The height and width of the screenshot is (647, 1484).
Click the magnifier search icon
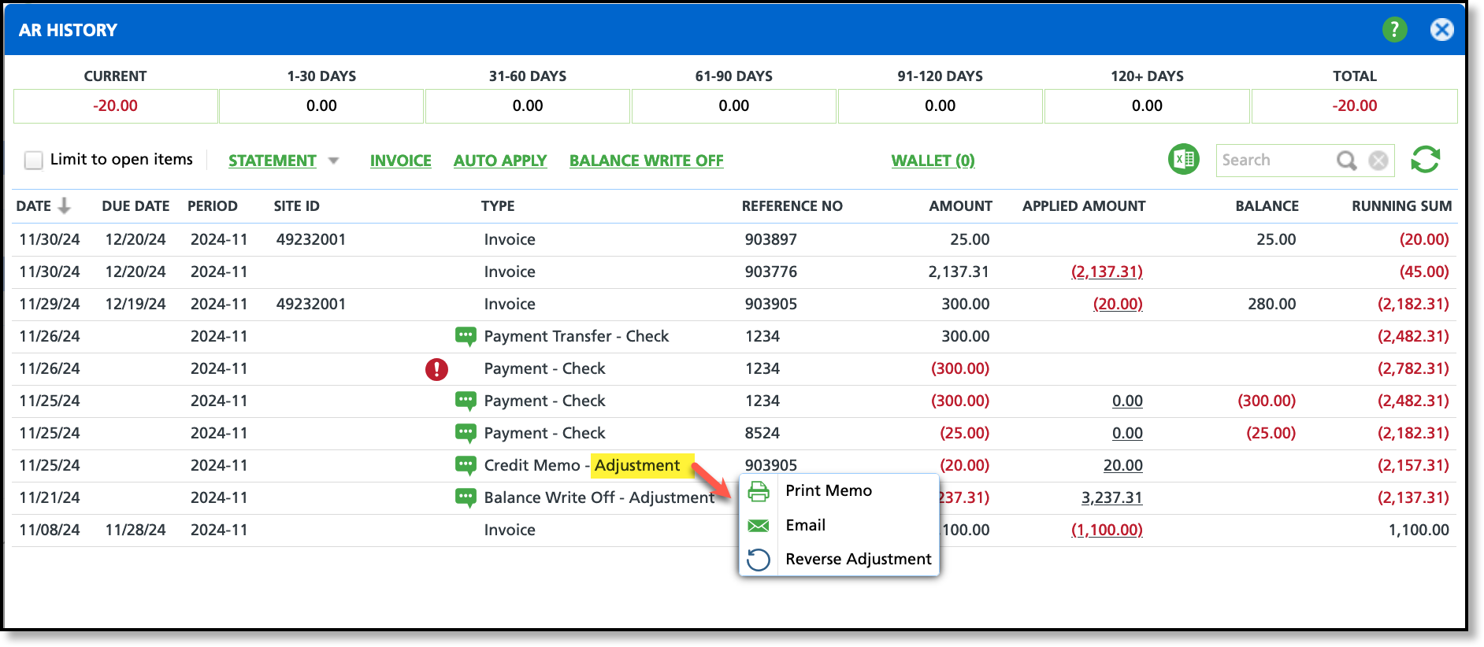coord(1346,161)
